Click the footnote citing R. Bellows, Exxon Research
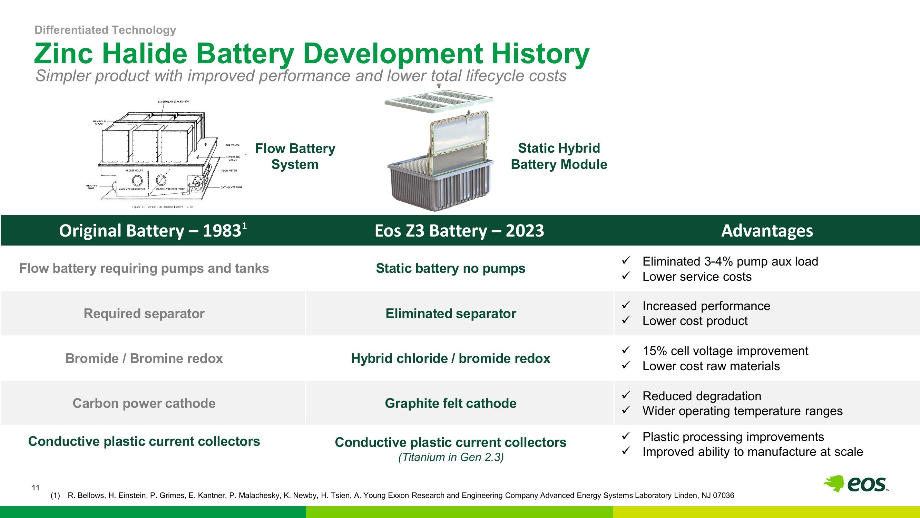This screenshot has width=920, height=518. click(392, 496)
